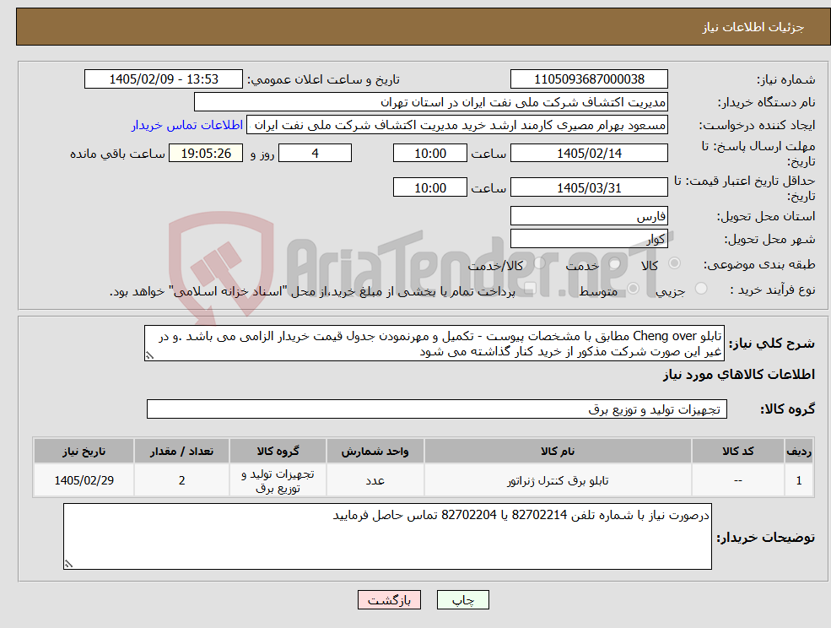Click the row number cell 1
This screenshot has height=628, width=831.
pos(799,480)
